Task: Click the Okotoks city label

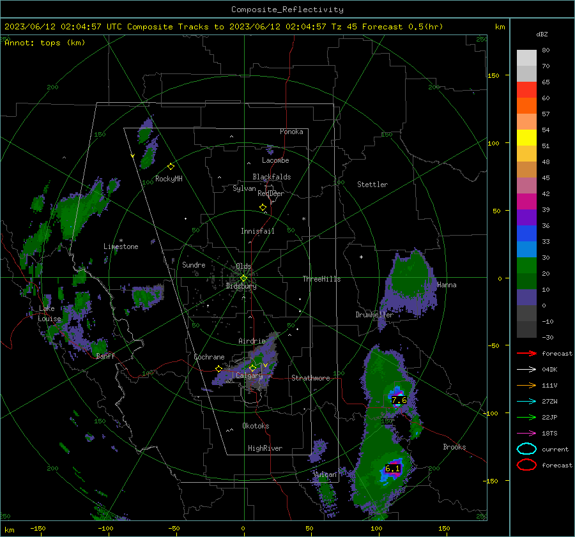Action: pyautogui.click(x=256, y=426)
